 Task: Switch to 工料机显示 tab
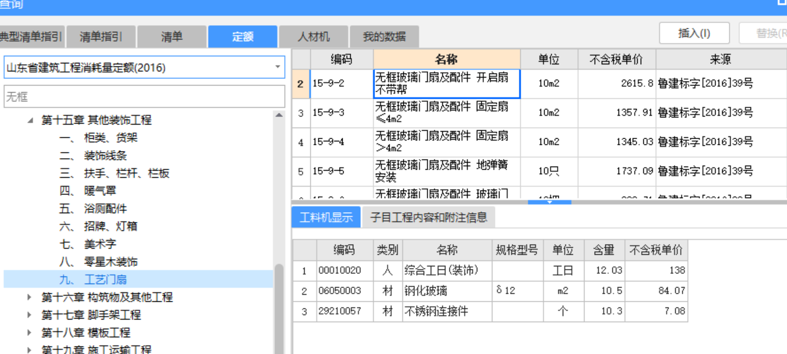coord(326,218)
